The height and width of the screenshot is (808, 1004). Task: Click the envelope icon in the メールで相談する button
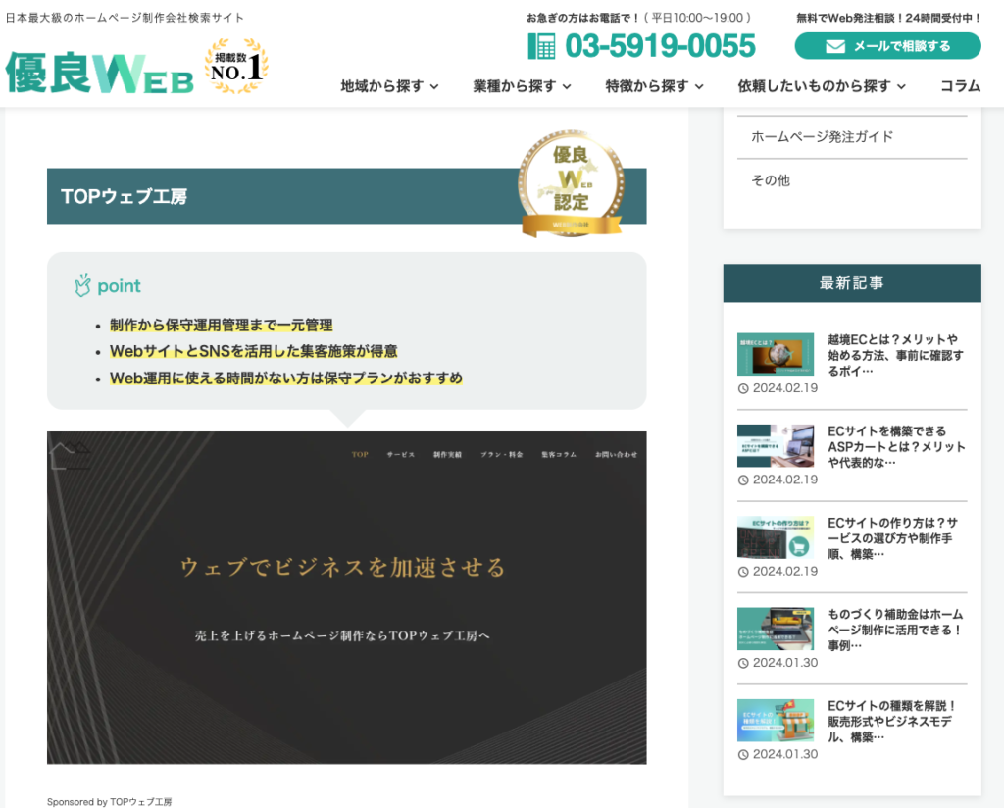tap(835, 46)
